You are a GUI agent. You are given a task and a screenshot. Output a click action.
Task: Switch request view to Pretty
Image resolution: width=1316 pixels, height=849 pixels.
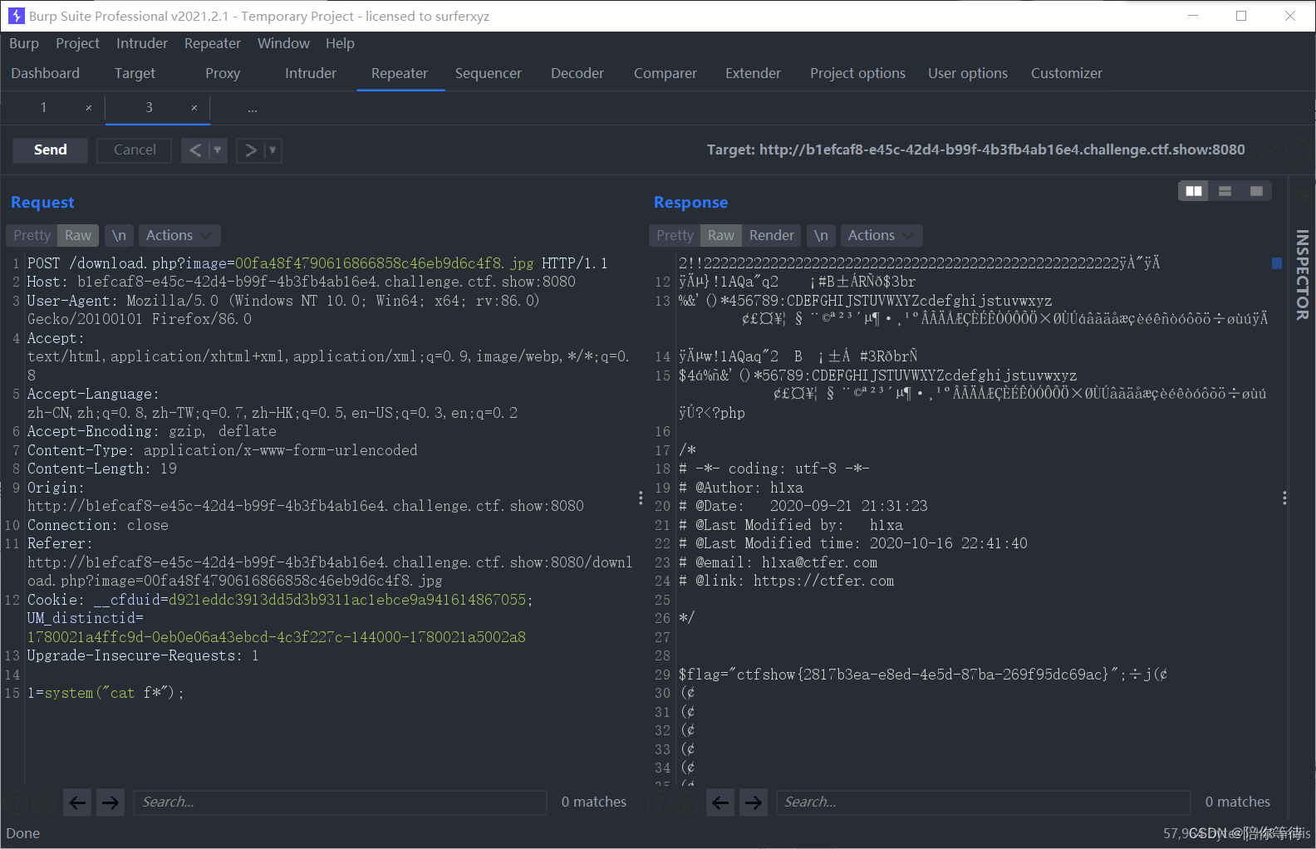[32, 235]
